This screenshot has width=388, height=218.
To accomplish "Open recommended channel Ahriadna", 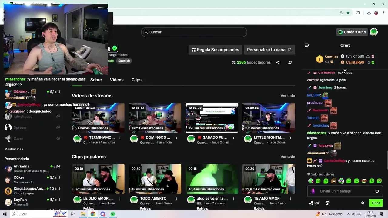I will pos(32,169).
